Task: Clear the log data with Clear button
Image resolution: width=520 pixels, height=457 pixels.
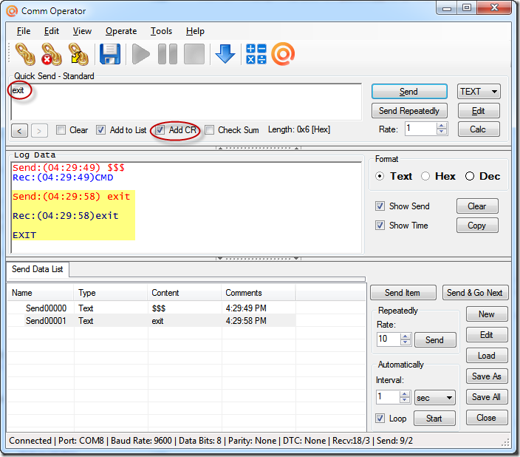Action: click(477, 206)
